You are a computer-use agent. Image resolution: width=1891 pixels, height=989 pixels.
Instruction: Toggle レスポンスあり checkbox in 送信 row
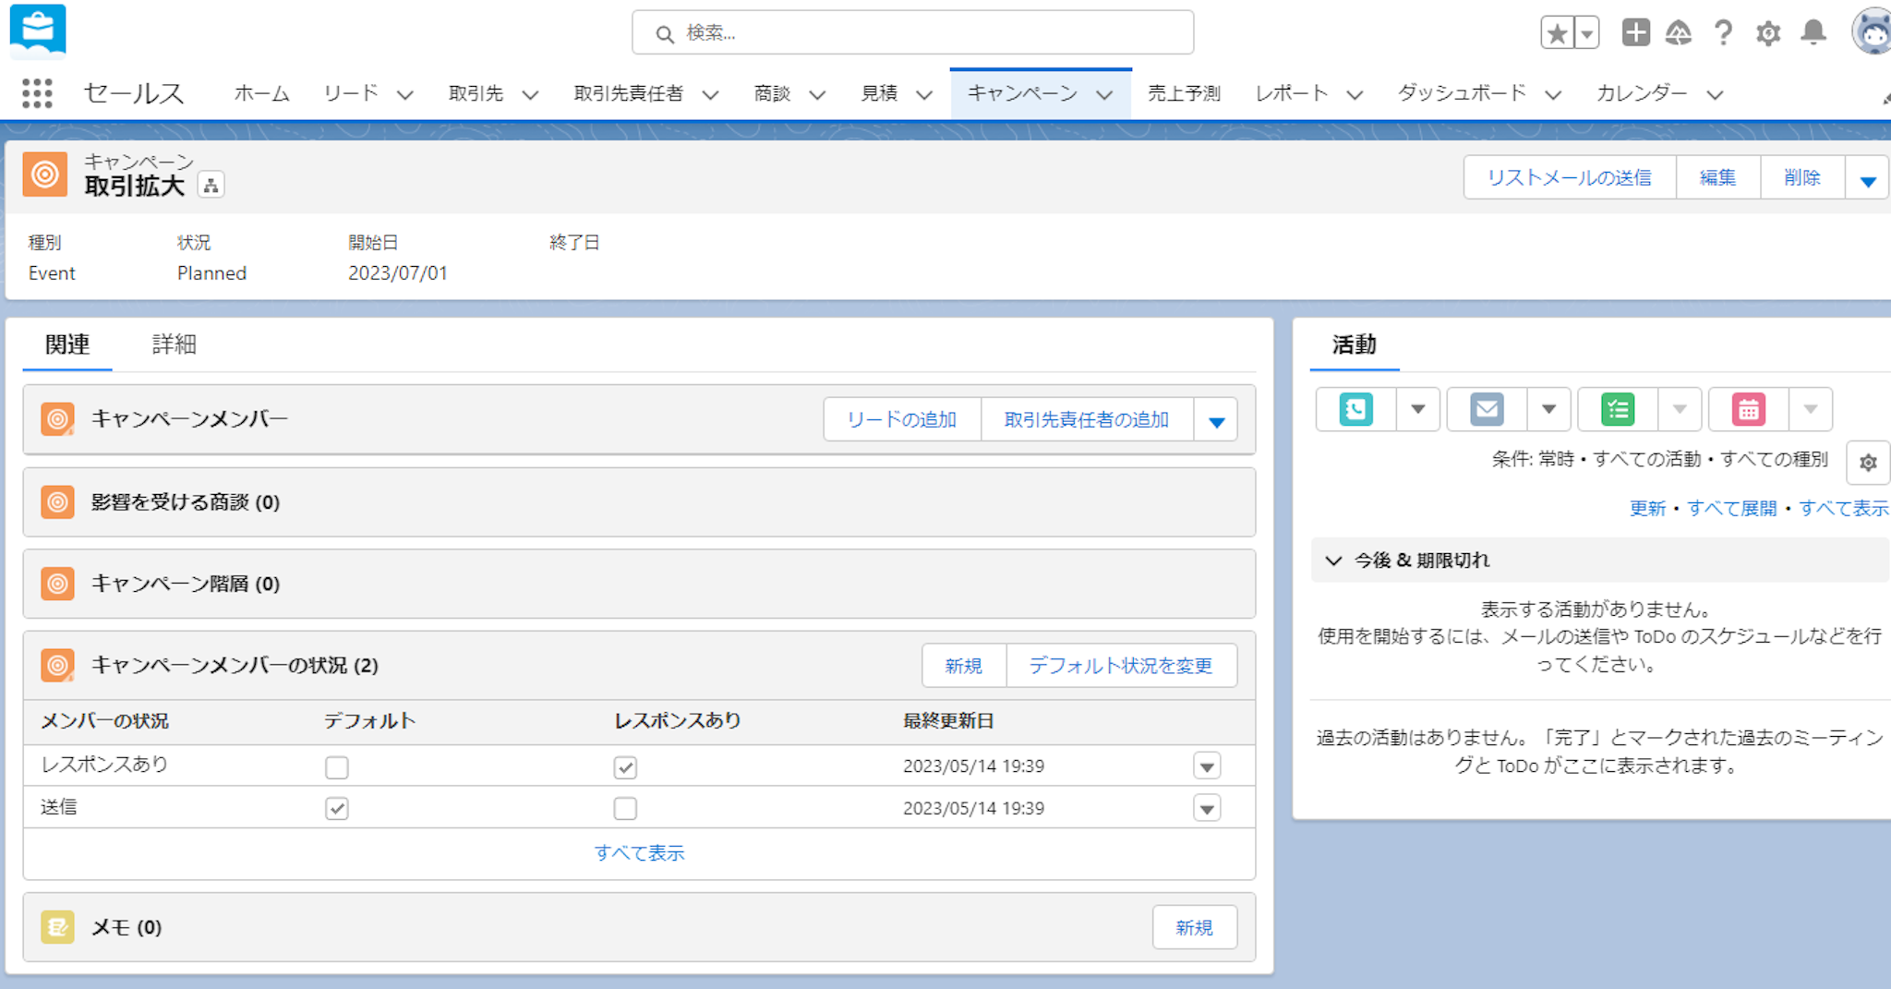click(x=625, y=809)
